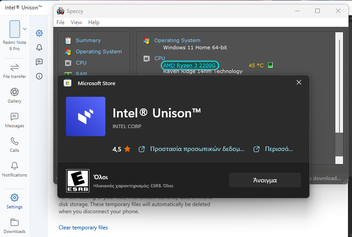Click the Intel Unison app tile image
This screenshot has width=352, height=237.
tap(86, 116)
